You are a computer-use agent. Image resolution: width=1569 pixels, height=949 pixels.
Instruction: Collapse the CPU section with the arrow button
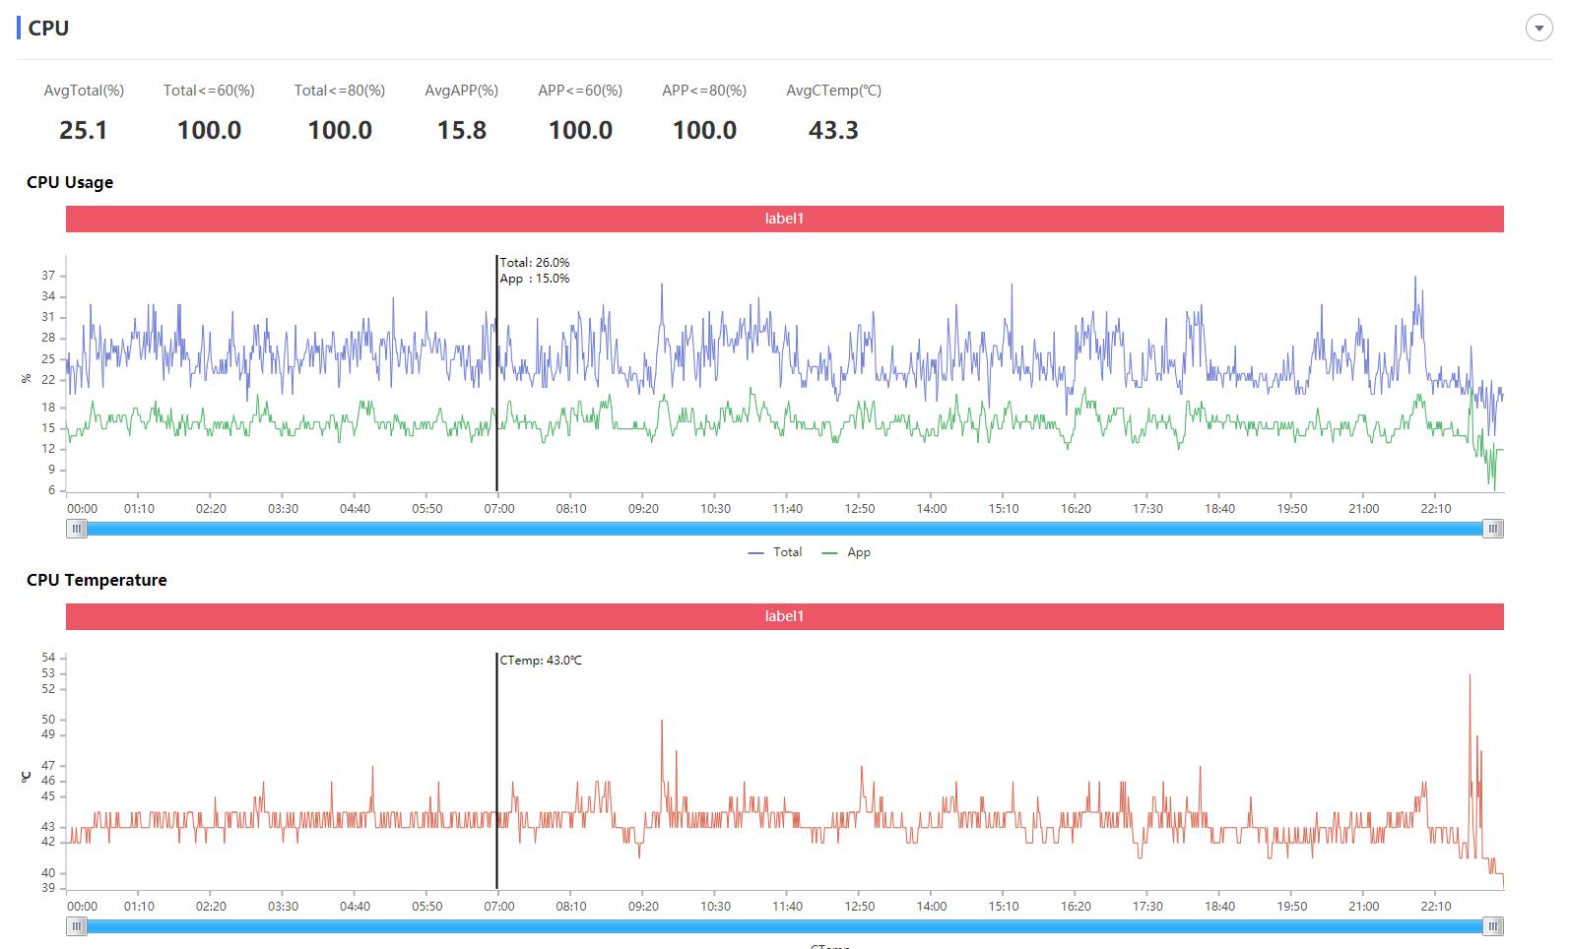coord(1538,29)
